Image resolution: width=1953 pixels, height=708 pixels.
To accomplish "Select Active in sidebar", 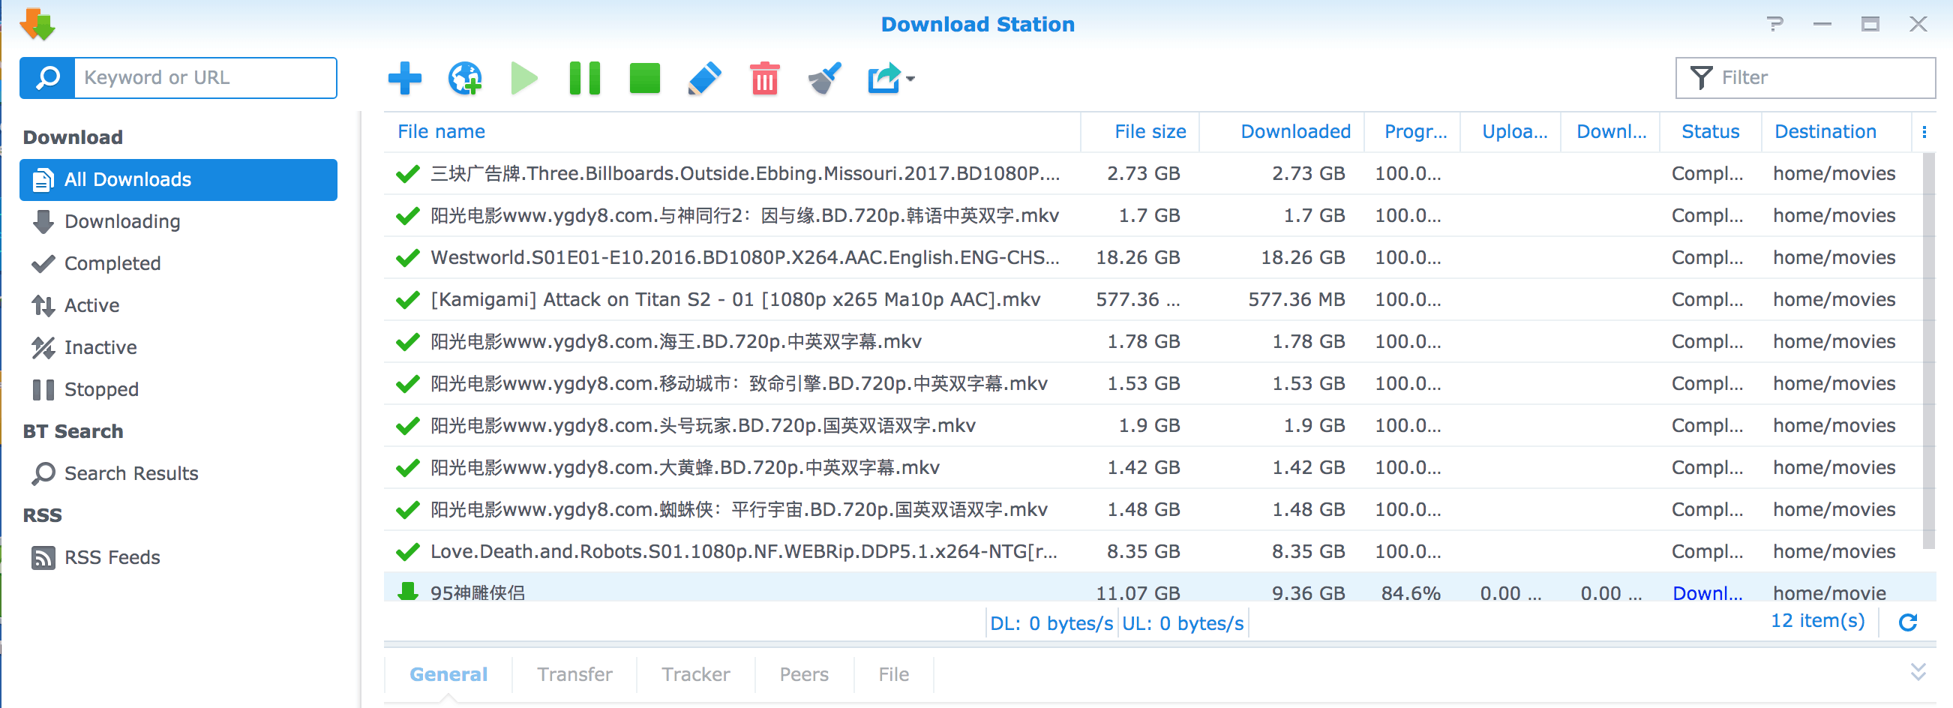I will (x=178, y=305).
